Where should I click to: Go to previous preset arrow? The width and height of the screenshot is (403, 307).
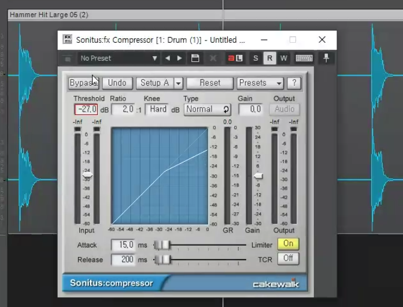[168, 58]
